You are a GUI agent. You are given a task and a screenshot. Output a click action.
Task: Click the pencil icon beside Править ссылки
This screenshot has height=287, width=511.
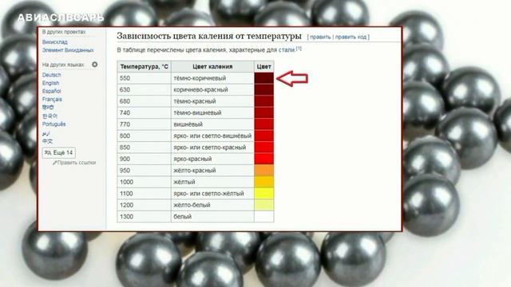click(x=54, y=163)
